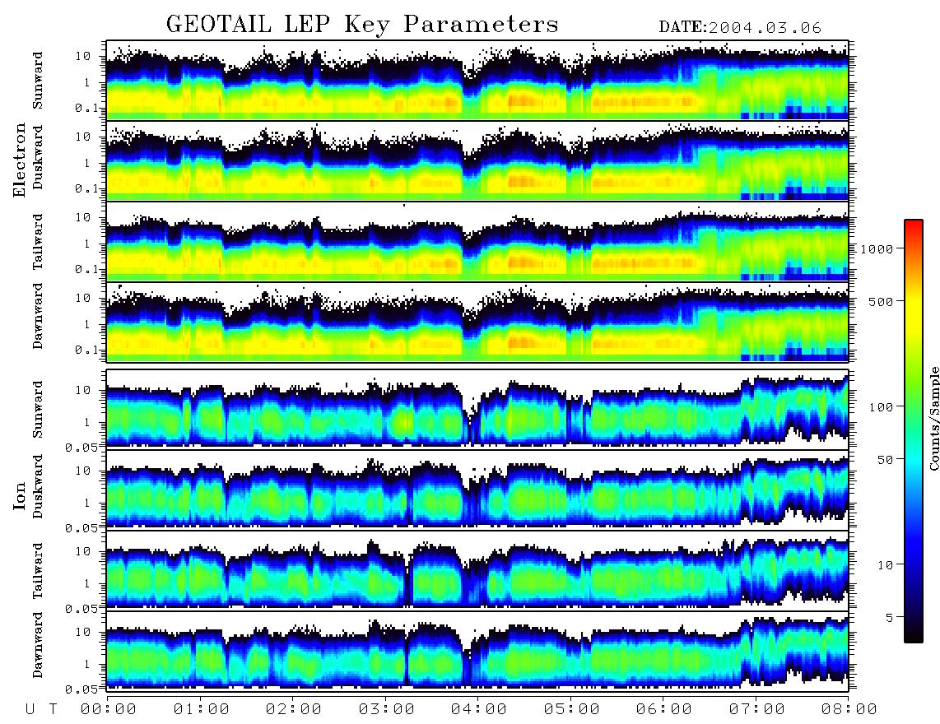
Task: Open the Ion Duskward spectrogram plot
Action: point(477,490)
